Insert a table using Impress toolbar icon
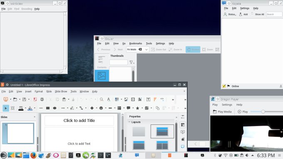The width and height of the screenshot is (283, 159). [117, 99]
